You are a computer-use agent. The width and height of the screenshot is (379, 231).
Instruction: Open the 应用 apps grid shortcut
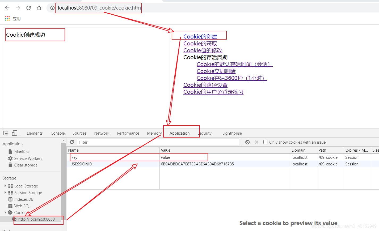(x=13, y=19)
